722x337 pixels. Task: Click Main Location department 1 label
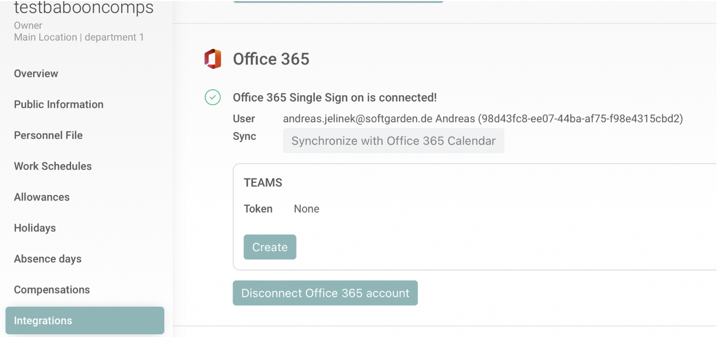(79, 37)
